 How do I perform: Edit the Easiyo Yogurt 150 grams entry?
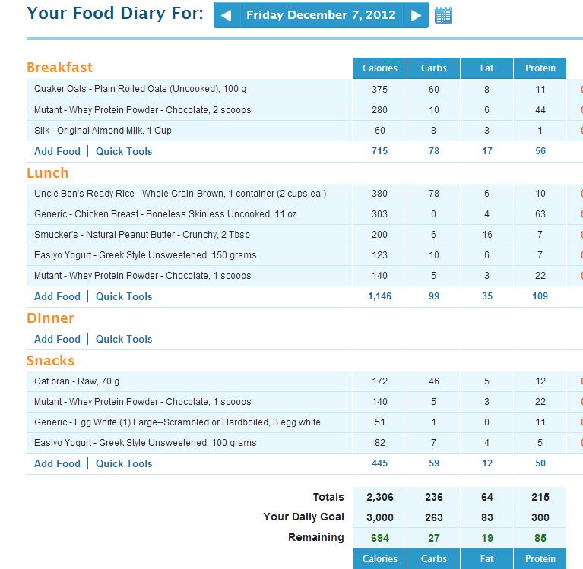click(145, 255)
